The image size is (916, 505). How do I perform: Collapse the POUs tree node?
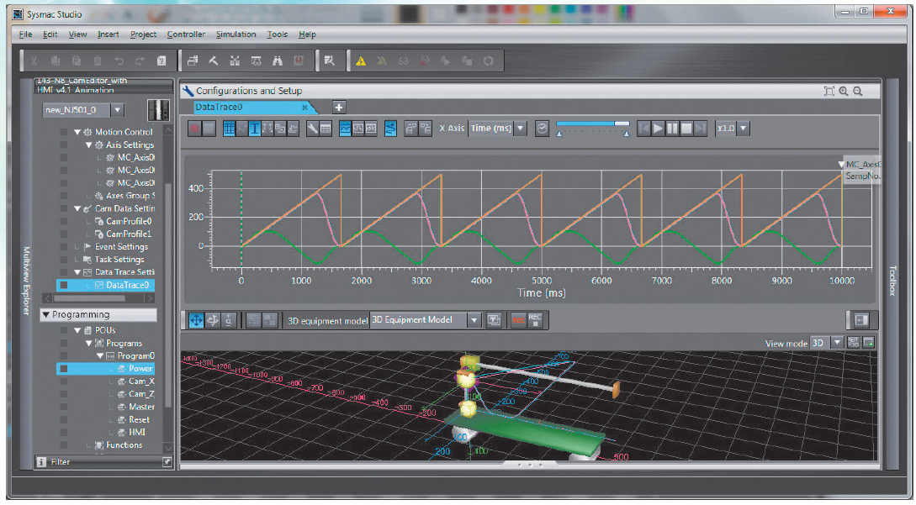77,330
